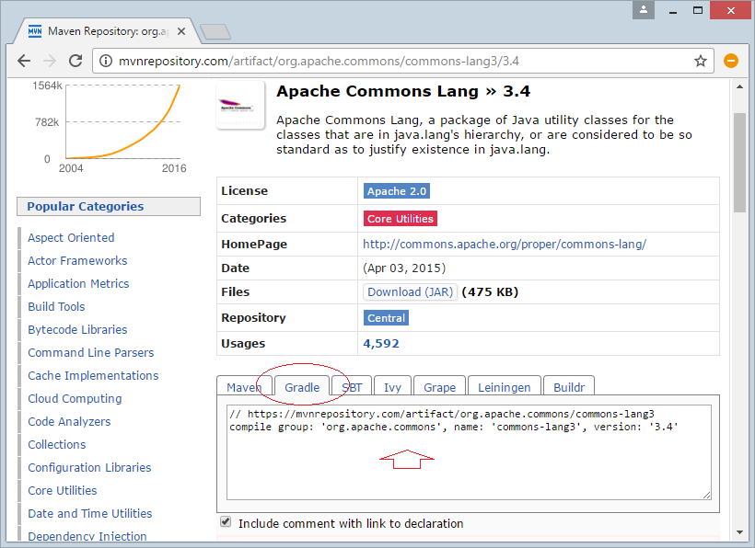Viewport: 755px width, 548px height.
Task: Switch to the Buildr tab
Action: tap(569, 387)
